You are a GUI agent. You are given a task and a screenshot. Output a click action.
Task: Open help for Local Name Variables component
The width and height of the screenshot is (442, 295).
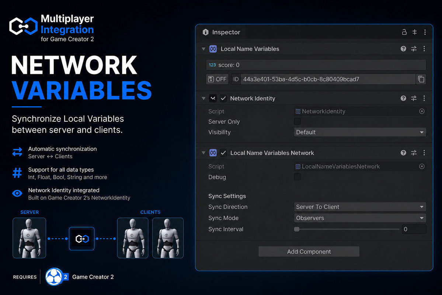[403, 49]
